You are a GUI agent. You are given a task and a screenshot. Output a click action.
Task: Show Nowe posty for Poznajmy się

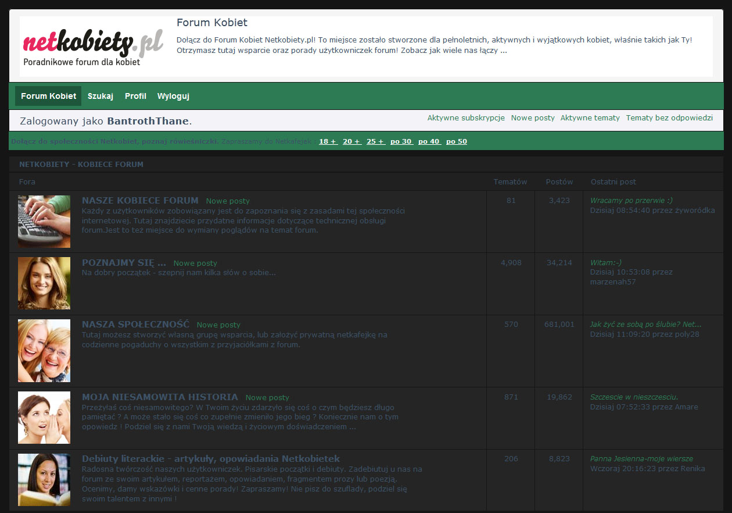point(195,263)
